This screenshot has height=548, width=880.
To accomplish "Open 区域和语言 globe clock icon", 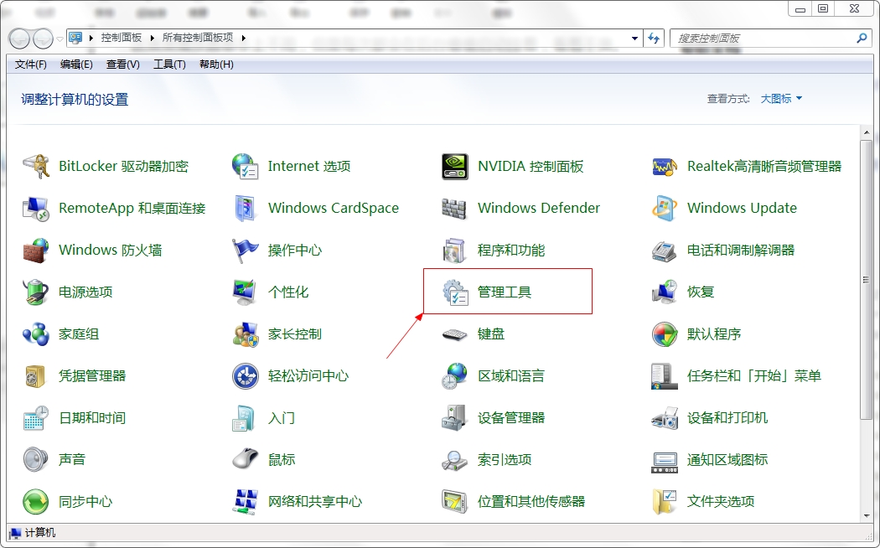I will 454,375.
